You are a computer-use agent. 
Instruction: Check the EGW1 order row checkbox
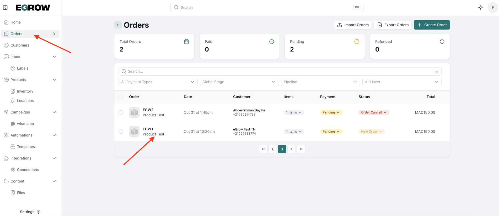pos(121,132)
